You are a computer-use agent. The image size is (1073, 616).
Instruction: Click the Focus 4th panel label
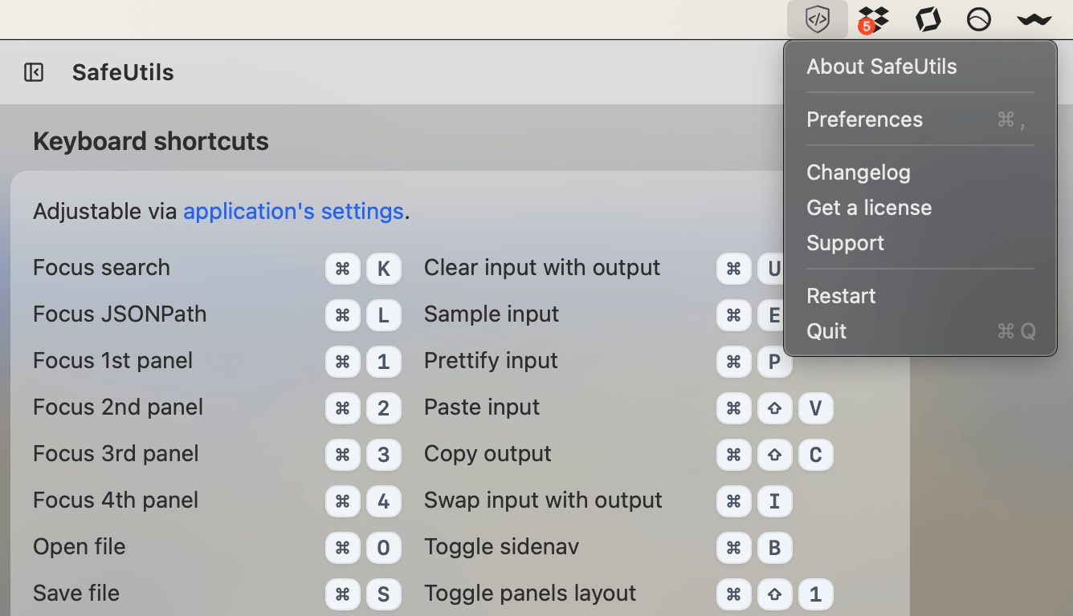(116, 500)
